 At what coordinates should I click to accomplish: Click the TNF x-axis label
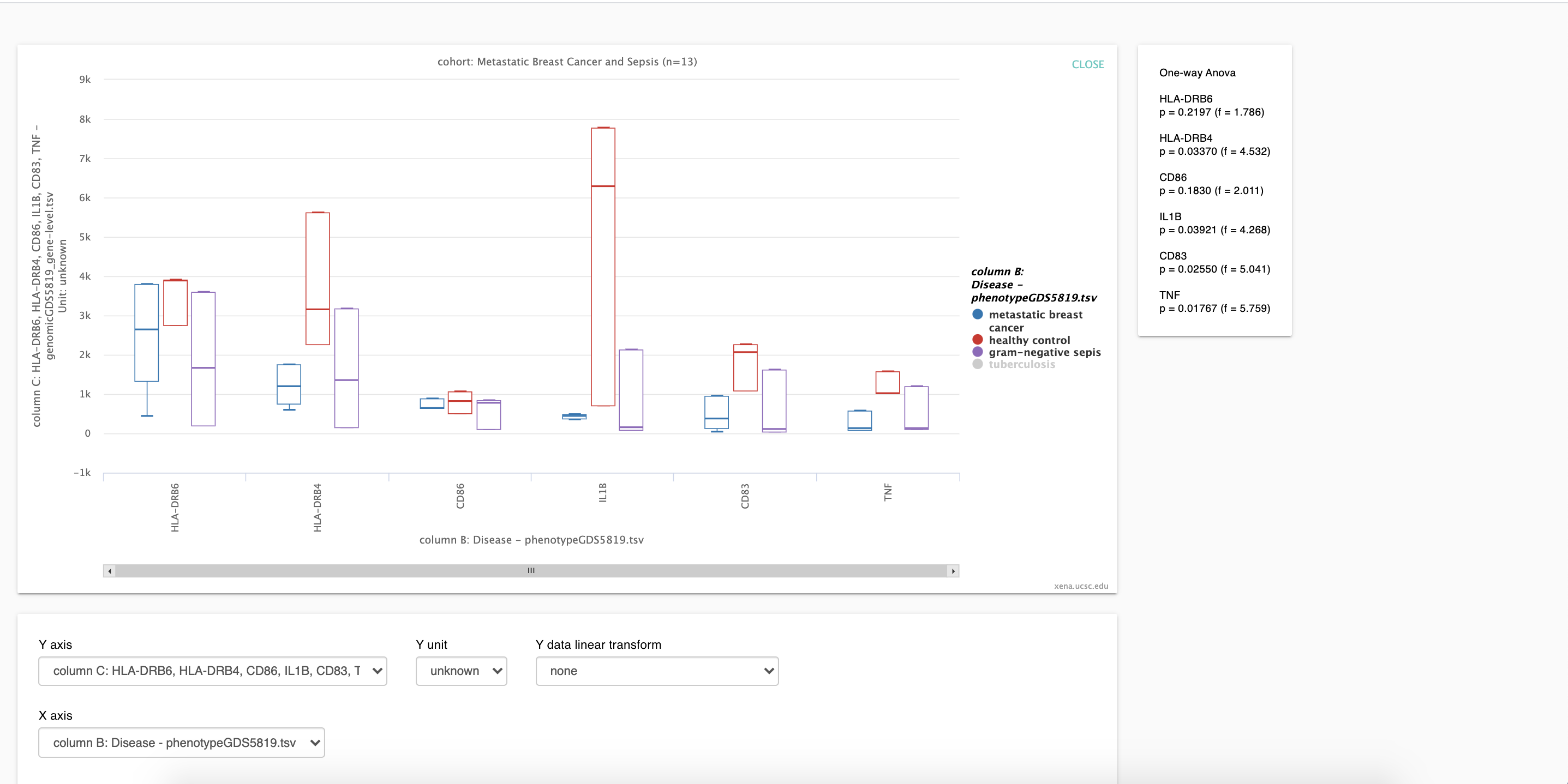click(x=888, y=492)
